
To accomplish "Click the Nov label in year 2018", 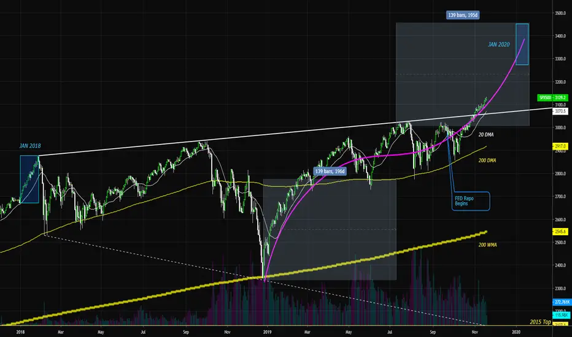I will tap(227, 332).
